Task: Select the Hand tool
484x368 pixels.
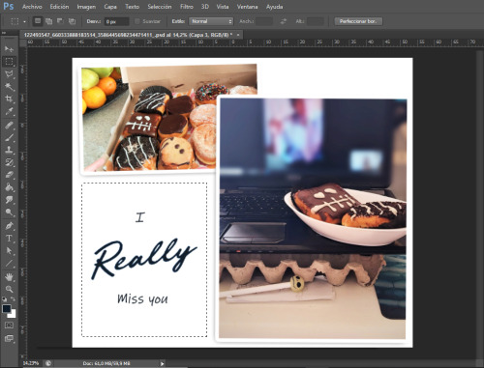Action: pos(9,276)
